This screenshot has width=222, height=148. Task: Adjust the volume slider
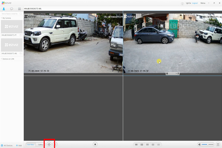coord(209,144)
